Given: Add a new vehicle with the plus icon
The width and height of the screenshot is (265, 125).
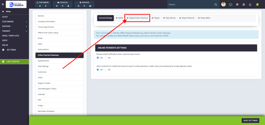Looking at the screenshot, I should click(x=63, y=6).
